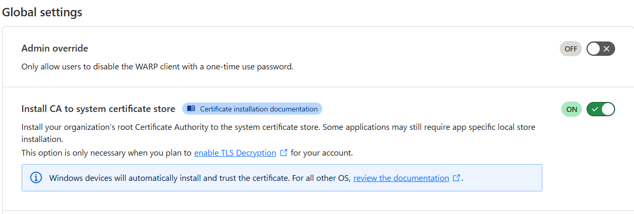Click the info circle icon in the blue notice
This screenshot has height=214, width=634.
point(36,178)
